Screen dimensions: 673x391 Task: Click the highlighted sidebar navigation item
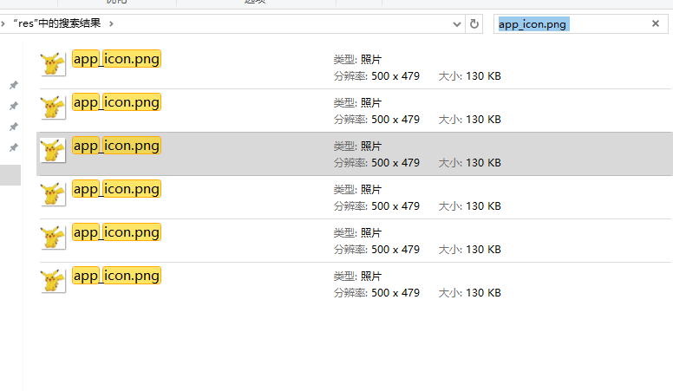click(x=10, y=175)
